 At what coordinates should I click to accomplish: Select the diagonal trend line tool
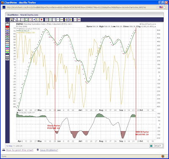tap(15, 19)
